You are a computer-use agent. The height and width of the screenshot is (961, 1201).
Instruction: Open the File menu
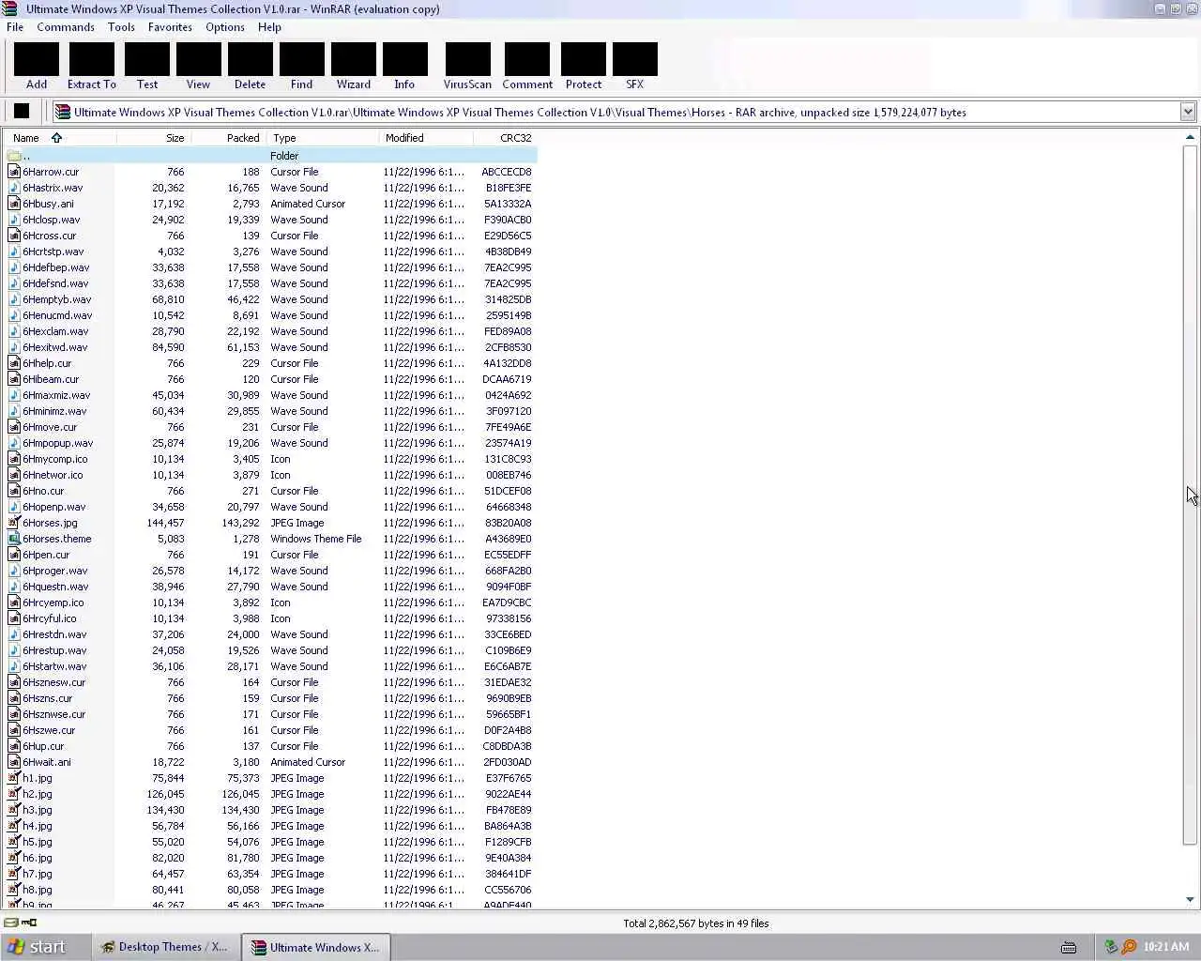(15, 27)
